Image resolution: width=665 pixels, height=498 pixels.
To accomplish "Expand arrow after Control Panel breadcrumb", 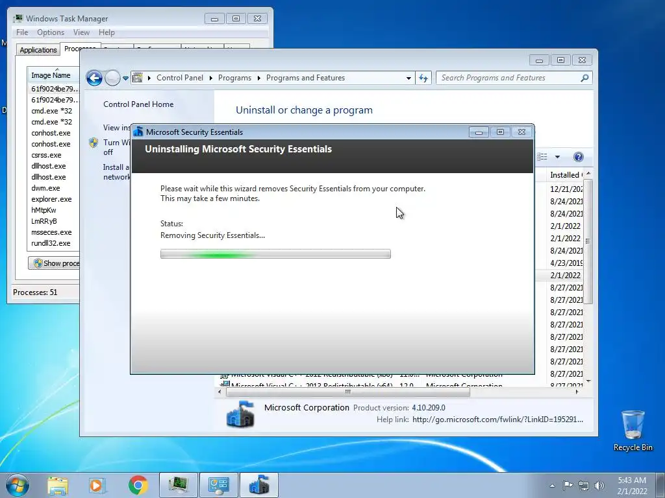I will point(211,78).
